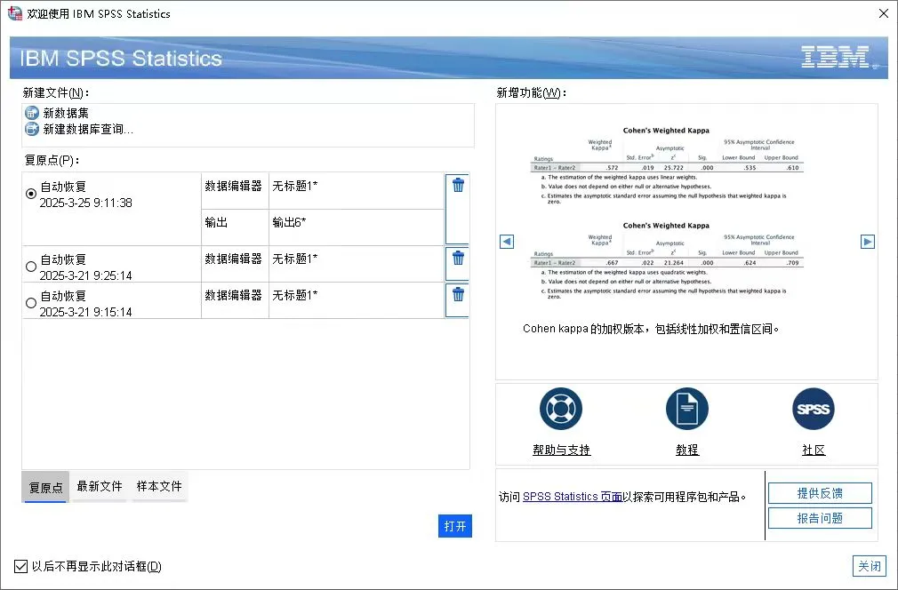Click the SPSS app icon in title bar
Screen dimensions: 898x590
pyautogui.click(x=14, y=13)
